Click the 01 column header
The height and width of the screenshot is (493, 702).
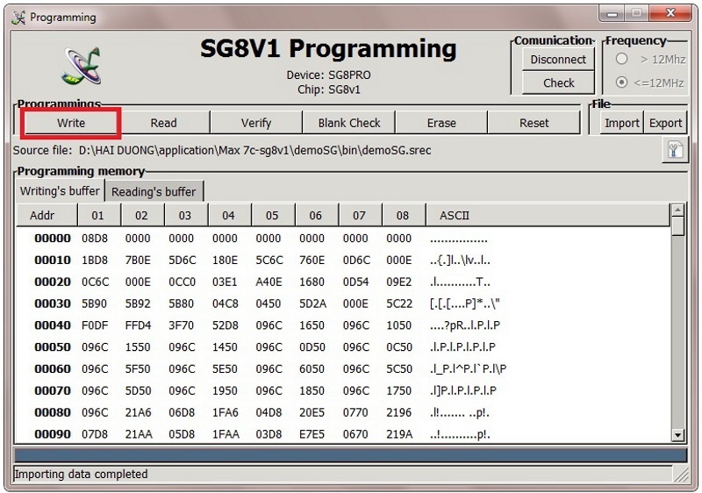(x=97, y=215)
